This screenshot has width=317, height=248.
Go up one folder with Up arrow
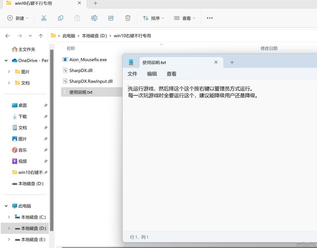tap(40, 36)
